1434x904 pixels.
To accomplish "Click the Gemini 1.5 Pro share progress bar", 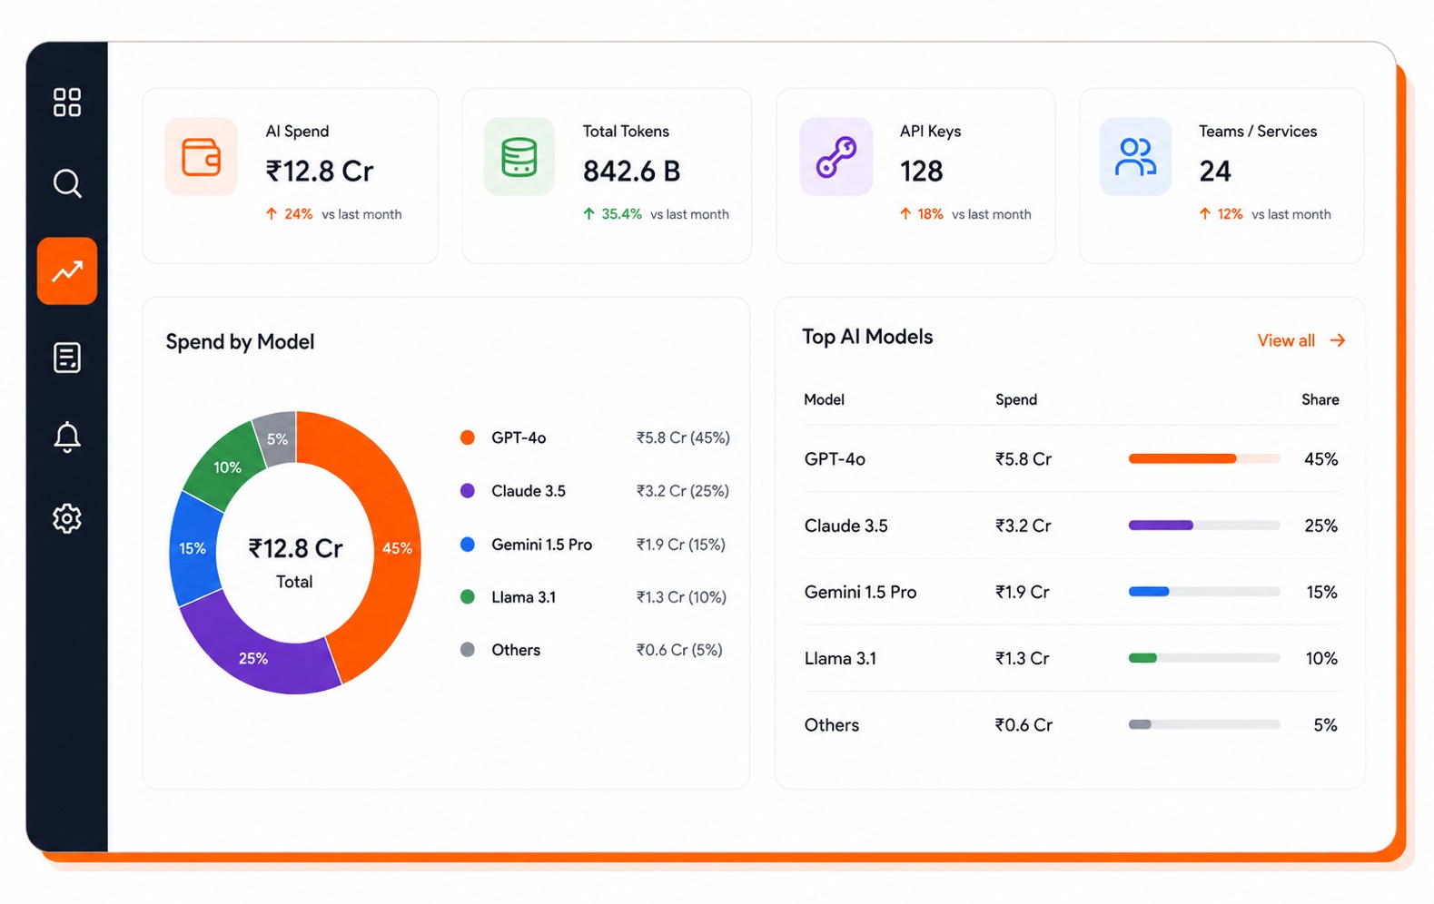I will click(x=1204, y=592).
